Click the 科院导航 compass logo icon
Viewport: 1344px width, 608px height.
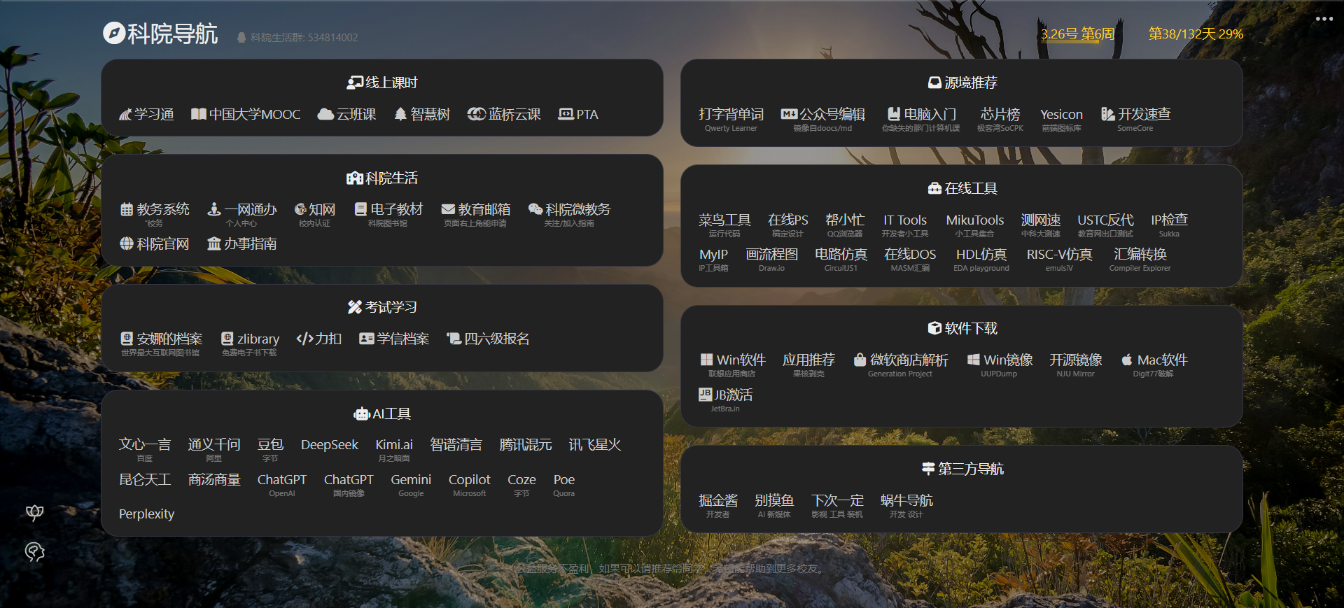(x=114, y=33)
